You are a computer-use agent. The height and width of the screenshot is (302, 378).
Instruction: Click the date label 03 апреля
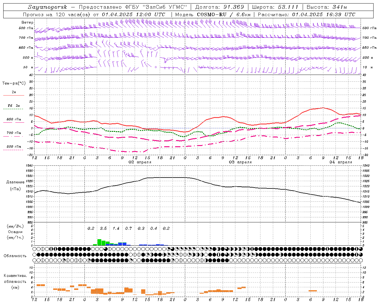tap(240, 162)
